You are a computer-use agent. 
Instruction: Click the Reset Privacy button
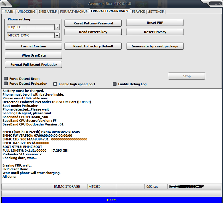[x=155, y=32]
